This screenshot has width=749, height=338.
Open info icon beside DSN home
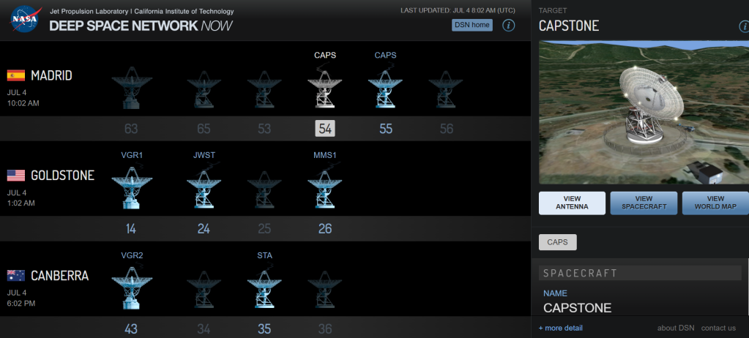pyautogui.click(x=508, y=26)
